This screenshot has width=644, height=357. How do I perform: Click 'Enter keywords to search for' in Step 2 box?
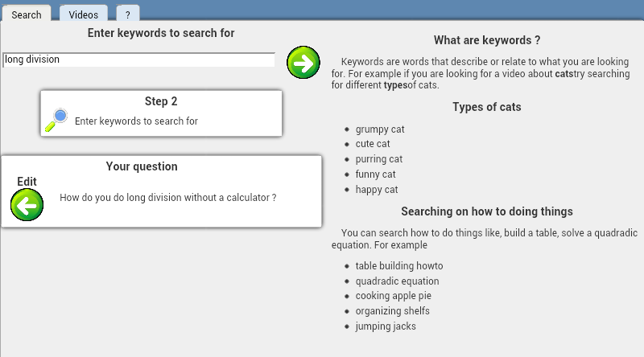136,121
